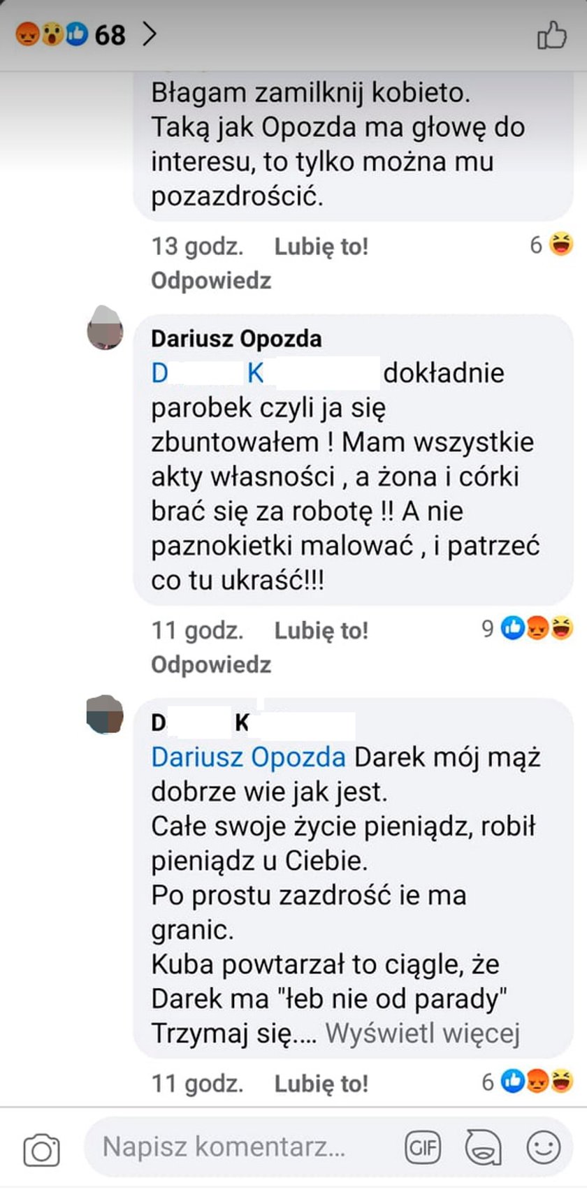Like the last comment using Lubię to!
The height and width of the screenshot is (1192, 587).
coord(321,1083)
